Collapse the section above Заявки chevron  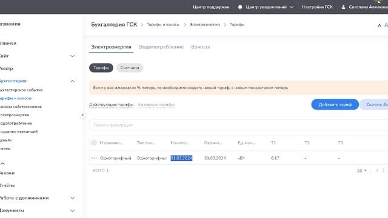[x=2, y=163]
